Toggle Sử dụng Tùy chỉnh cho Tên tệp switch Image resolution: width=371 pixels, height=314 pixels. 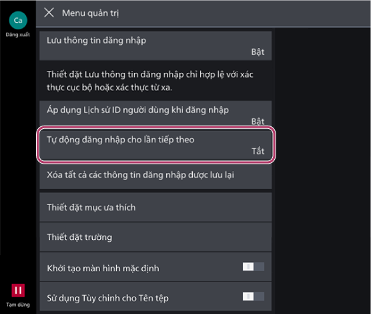tap(254, 297)
